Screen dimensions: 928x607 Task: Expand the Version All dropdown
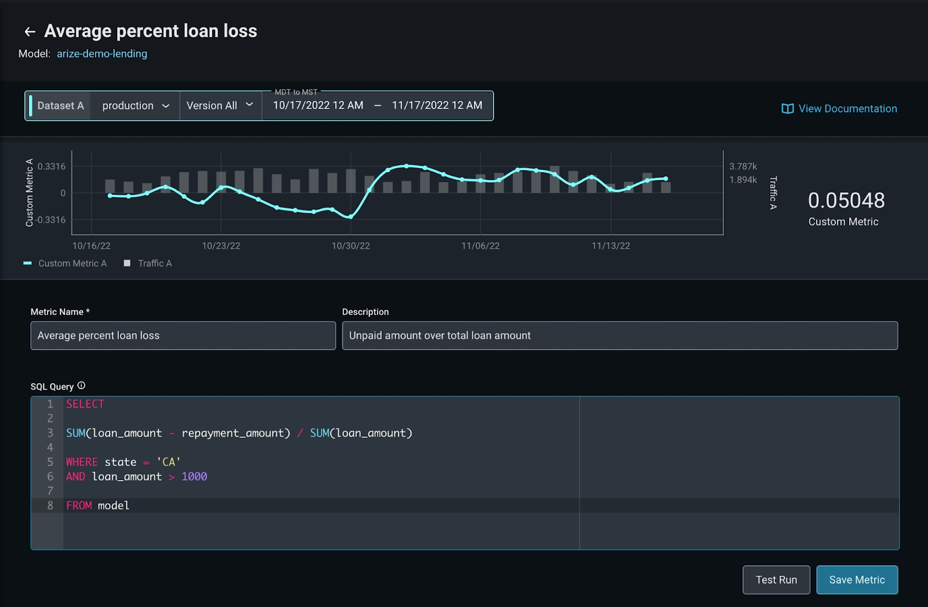[x=220, y=106]
